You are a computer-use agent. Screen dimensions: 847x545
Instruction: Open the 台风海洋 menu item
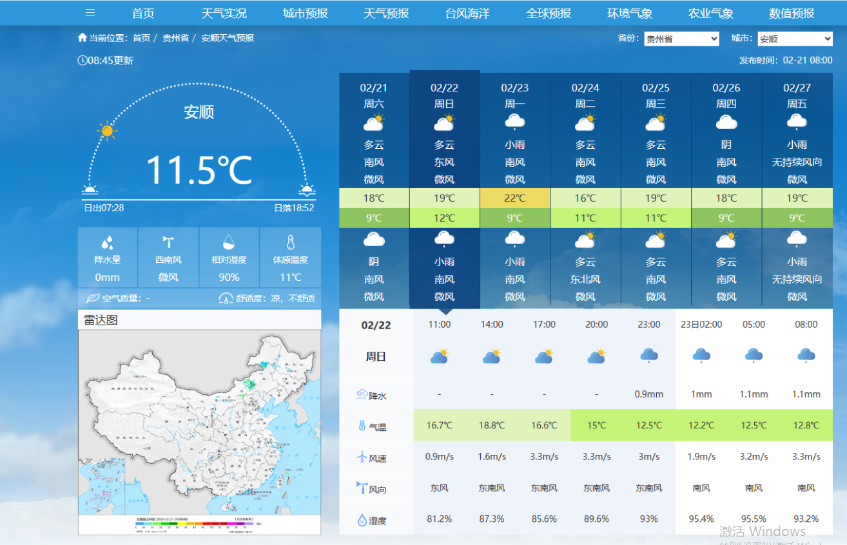pyautogui.click(x=467, y=13)
